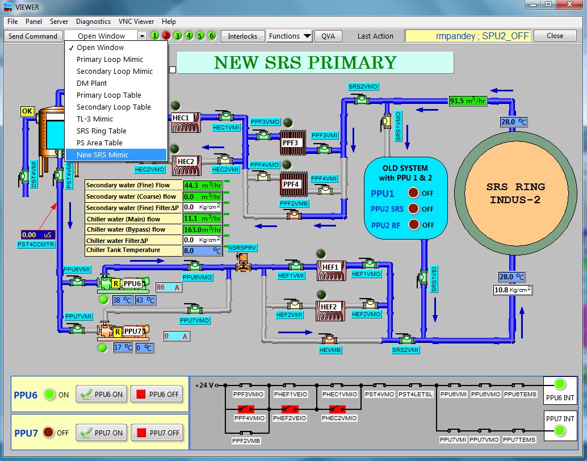Click the HEVMB bypass valve icon
This screenshot has height=461, width=587.
pyautogui.click(x=329, y=339)
